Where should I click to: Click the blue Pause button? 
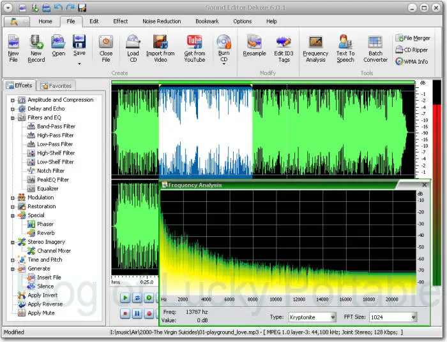[137, 313]
